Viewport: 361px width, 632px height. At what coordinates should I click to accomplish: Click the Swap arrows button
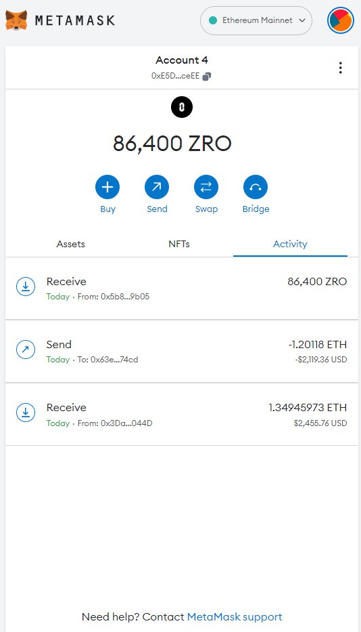coord(206,187)
